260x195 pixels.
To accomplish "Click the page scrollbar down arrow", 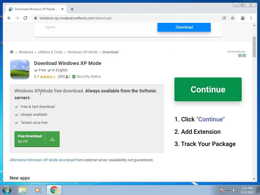I will (x=254, y=179).
